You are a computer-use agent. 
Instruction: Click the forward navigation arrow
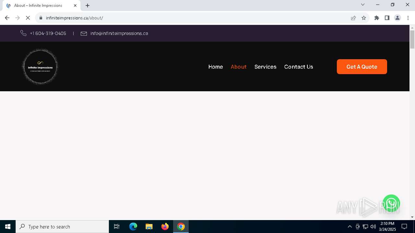pos(18,18)
